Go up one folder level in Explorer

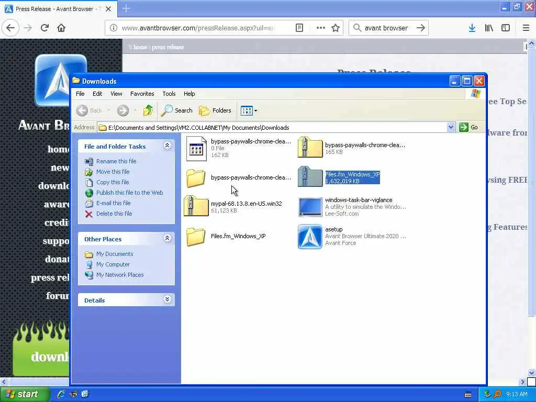(148, 110)
